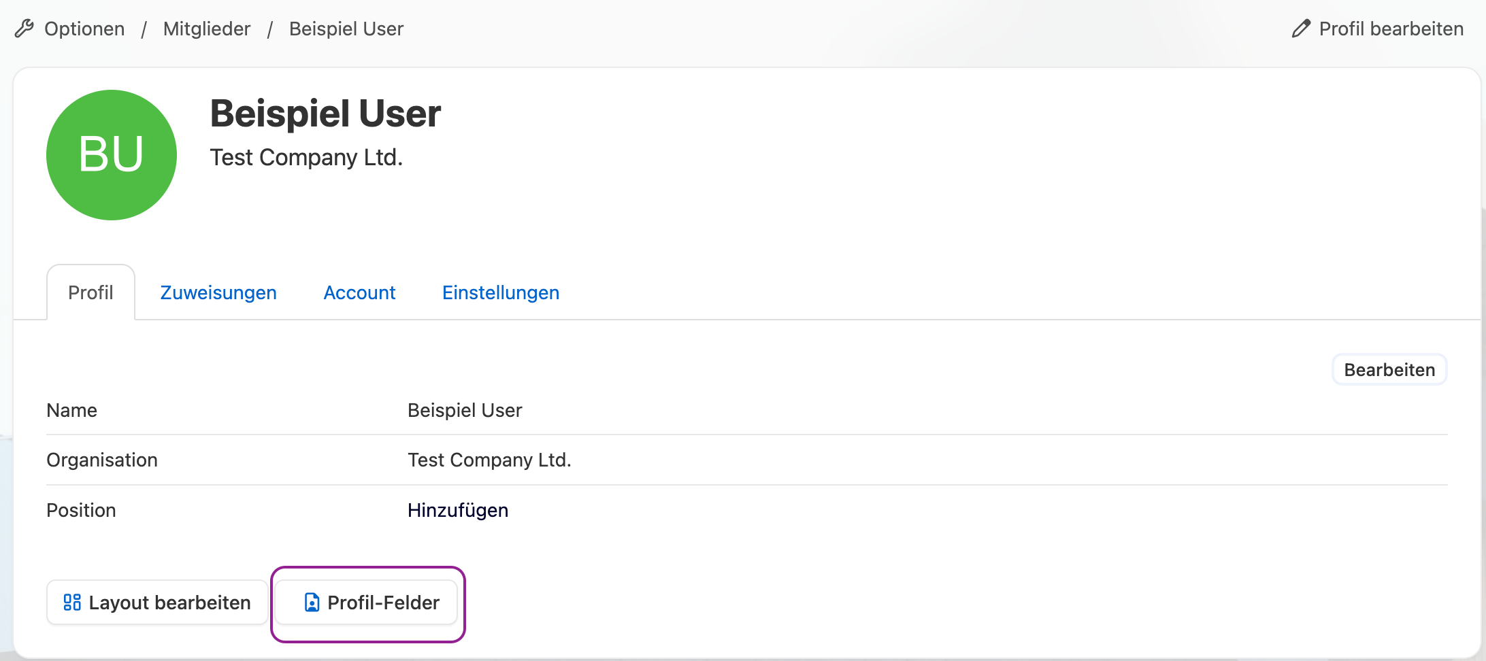The image size is (1486, 661).
Task: Click the pencil icon for Profil bearbeiten
Action: click(x=1301, y=29)
